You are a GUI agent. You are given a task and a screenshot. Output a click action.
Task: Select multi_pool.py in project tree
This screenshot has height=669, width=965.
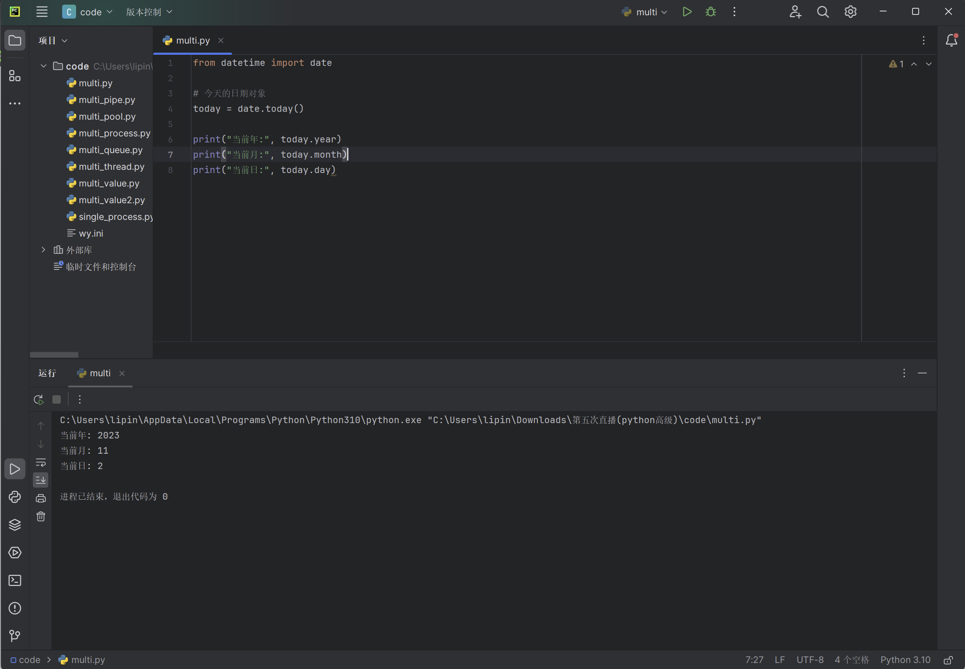(x=107, y=116)
